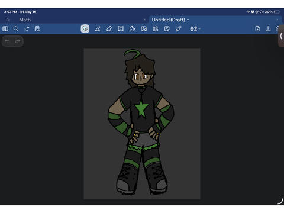Add a new page
This screenshot has height=213, width=284.
click(257, 29)
